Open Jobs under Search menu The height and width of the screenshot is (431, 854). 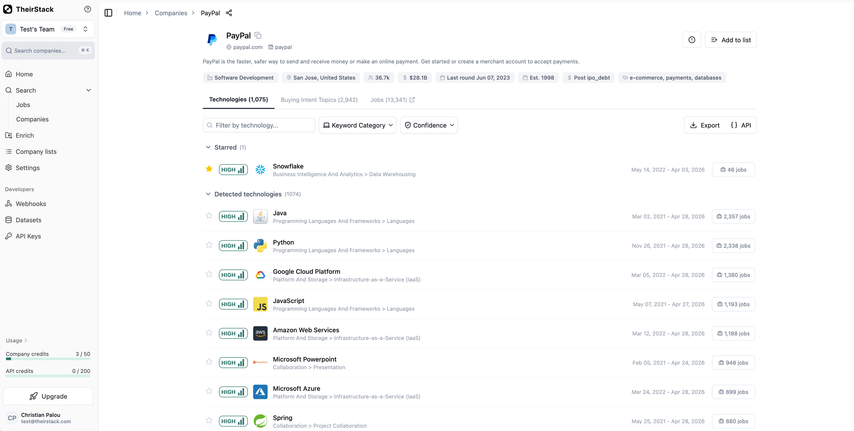[23, 105]
